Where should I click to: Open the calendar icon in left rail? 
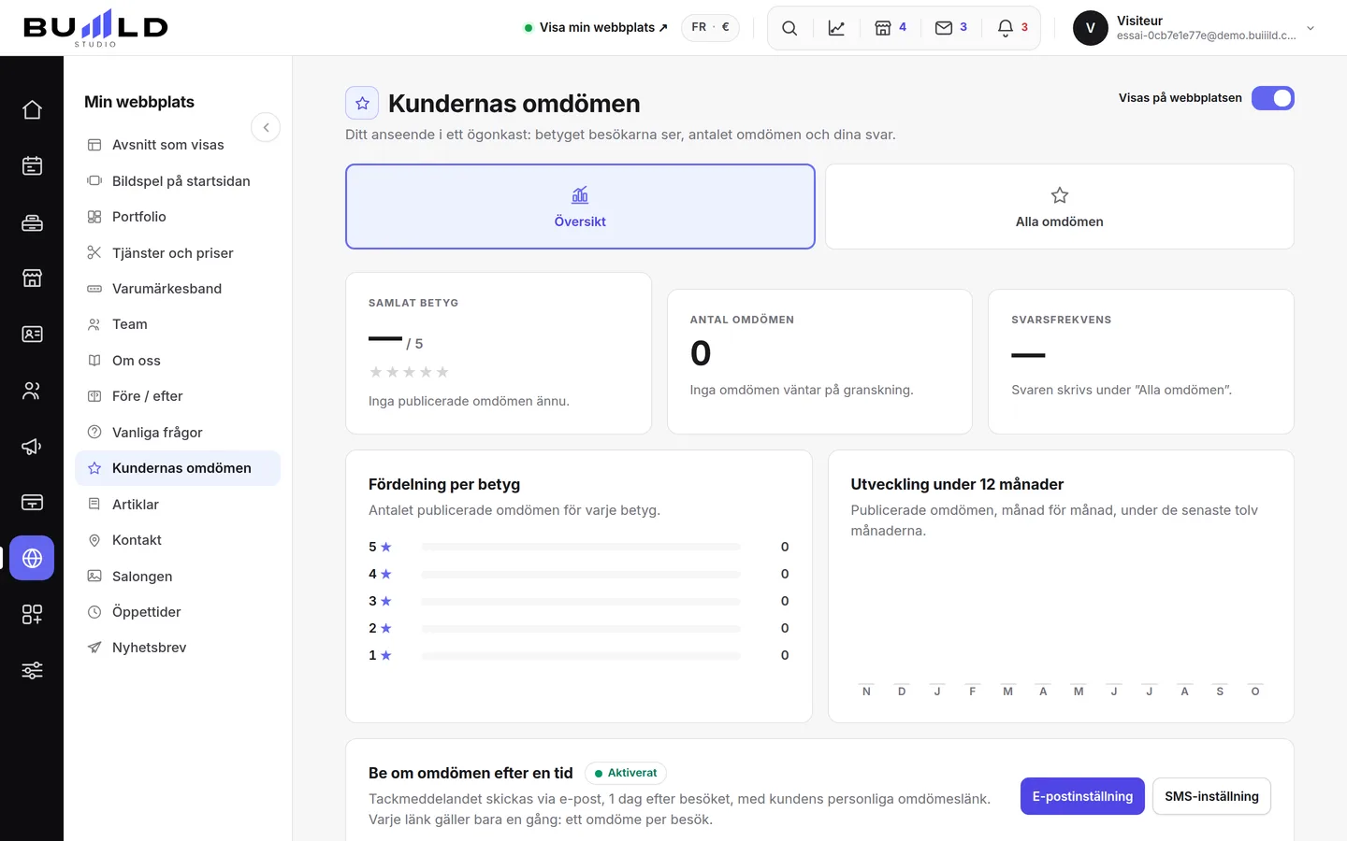click(32, 166)
